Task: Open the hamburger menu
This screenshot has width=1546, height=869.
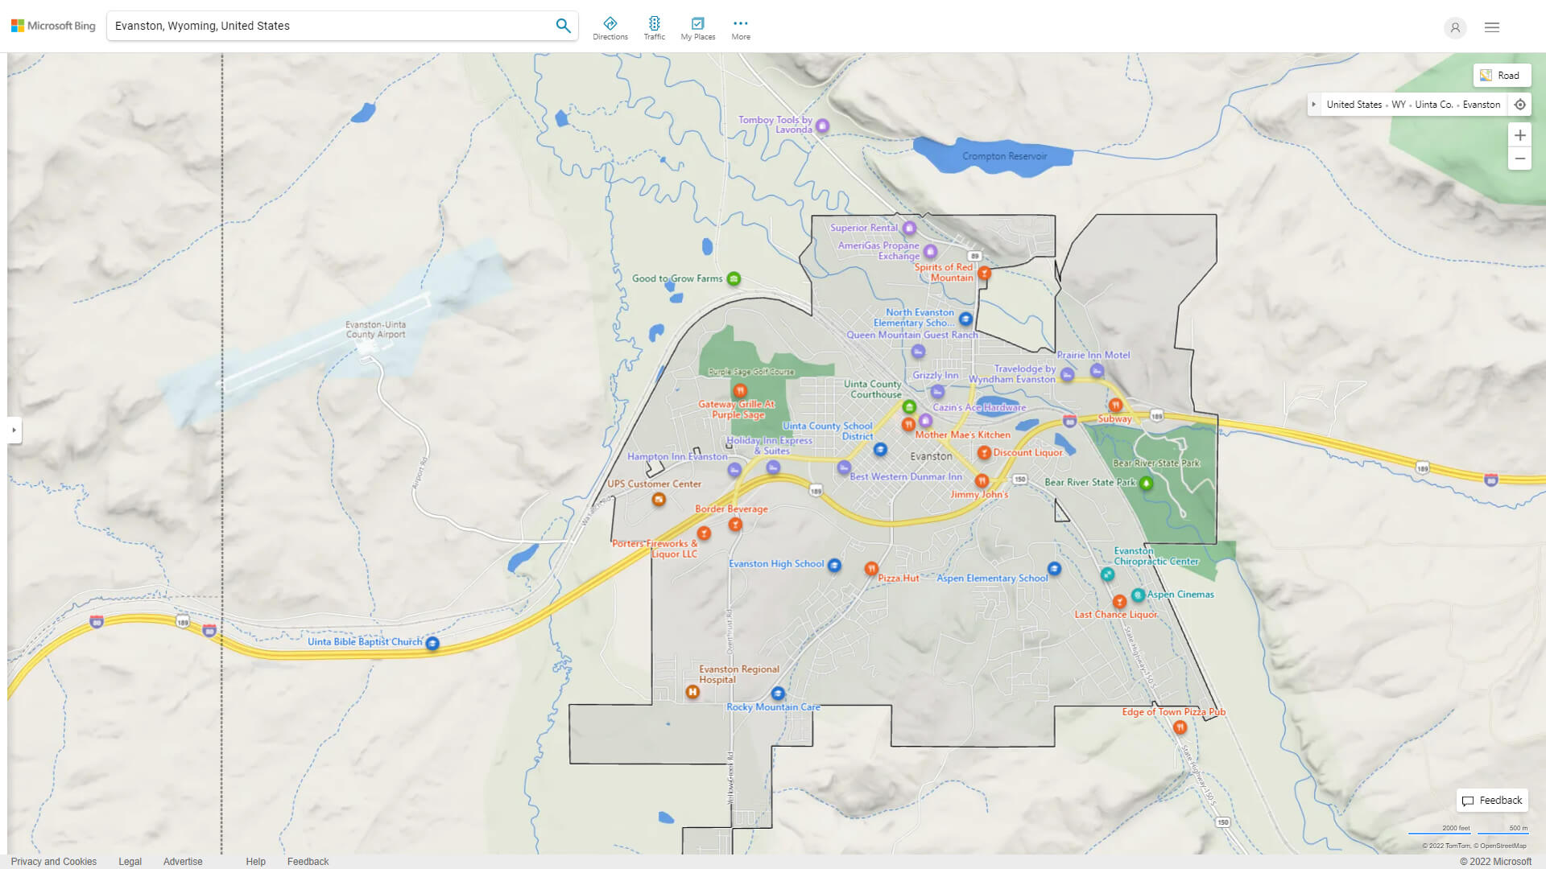Action: (x=1492, y=27)
